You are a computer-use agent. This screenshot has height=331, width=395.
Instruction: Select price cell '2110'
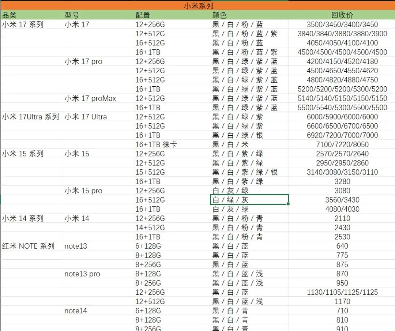coord(342,218)
